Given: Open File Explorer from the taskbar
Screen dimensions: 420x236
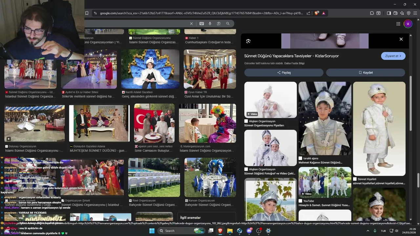Looking at the screenshot, I should click(x=230, y=231).
